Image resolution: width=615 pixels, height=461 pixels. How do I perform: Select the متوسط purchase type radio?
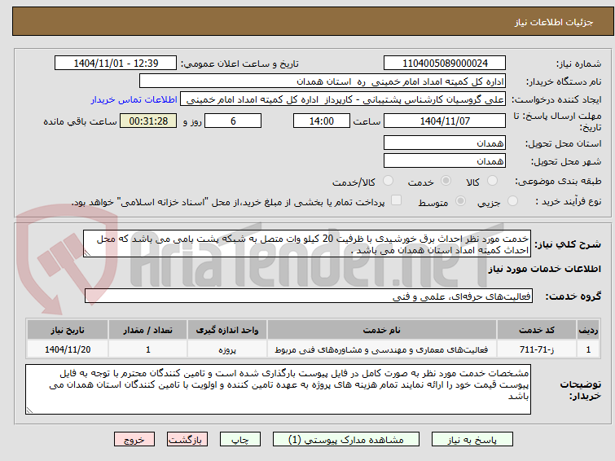(x=460, y=201)
